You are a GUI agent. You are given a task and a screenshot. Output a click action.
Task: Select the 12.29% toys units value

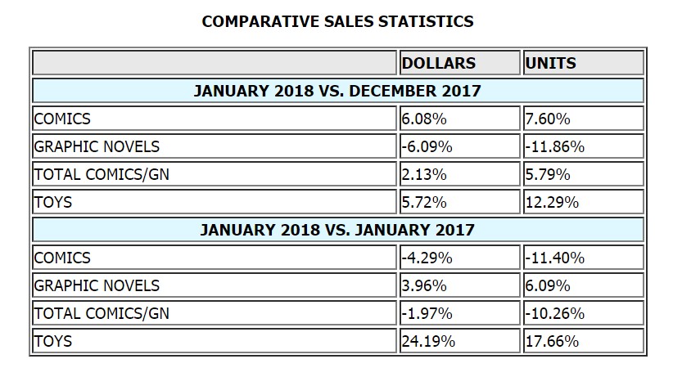pos(552,202)
